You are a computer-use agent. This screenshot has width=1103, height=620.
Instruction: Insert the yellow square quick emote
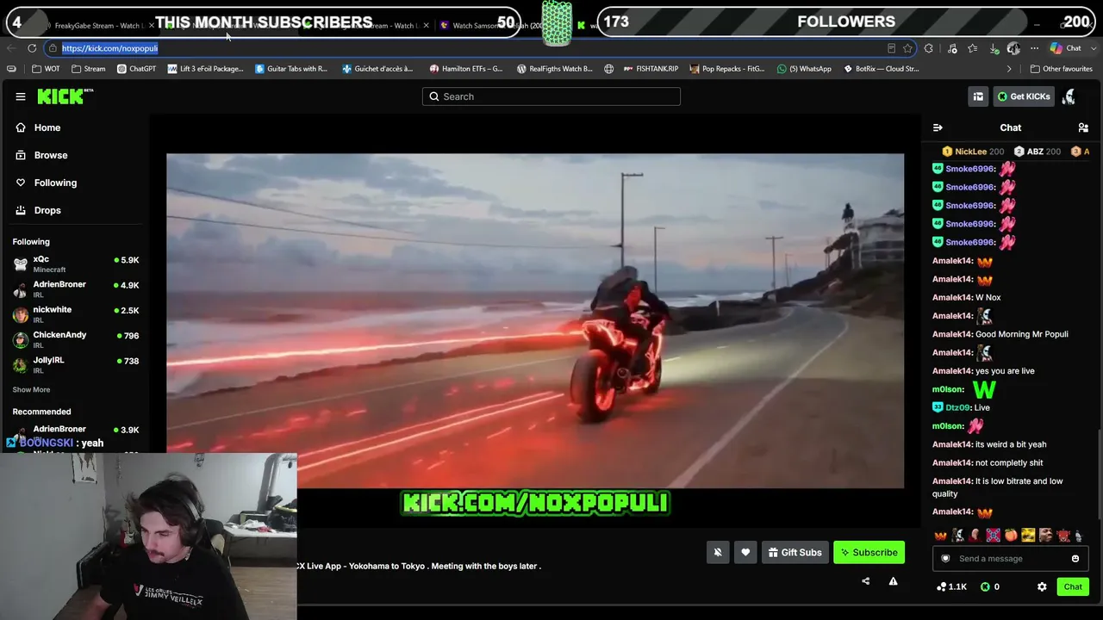1028,536
